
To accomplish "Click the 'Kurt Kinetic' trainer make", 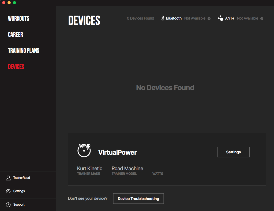I will (90, 168).
